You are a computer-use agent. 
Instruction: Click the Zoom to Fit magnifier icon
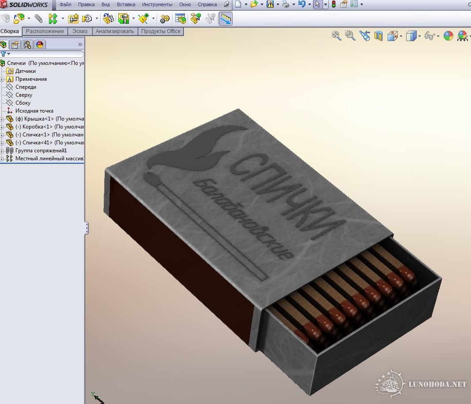[x=336, y=36]
